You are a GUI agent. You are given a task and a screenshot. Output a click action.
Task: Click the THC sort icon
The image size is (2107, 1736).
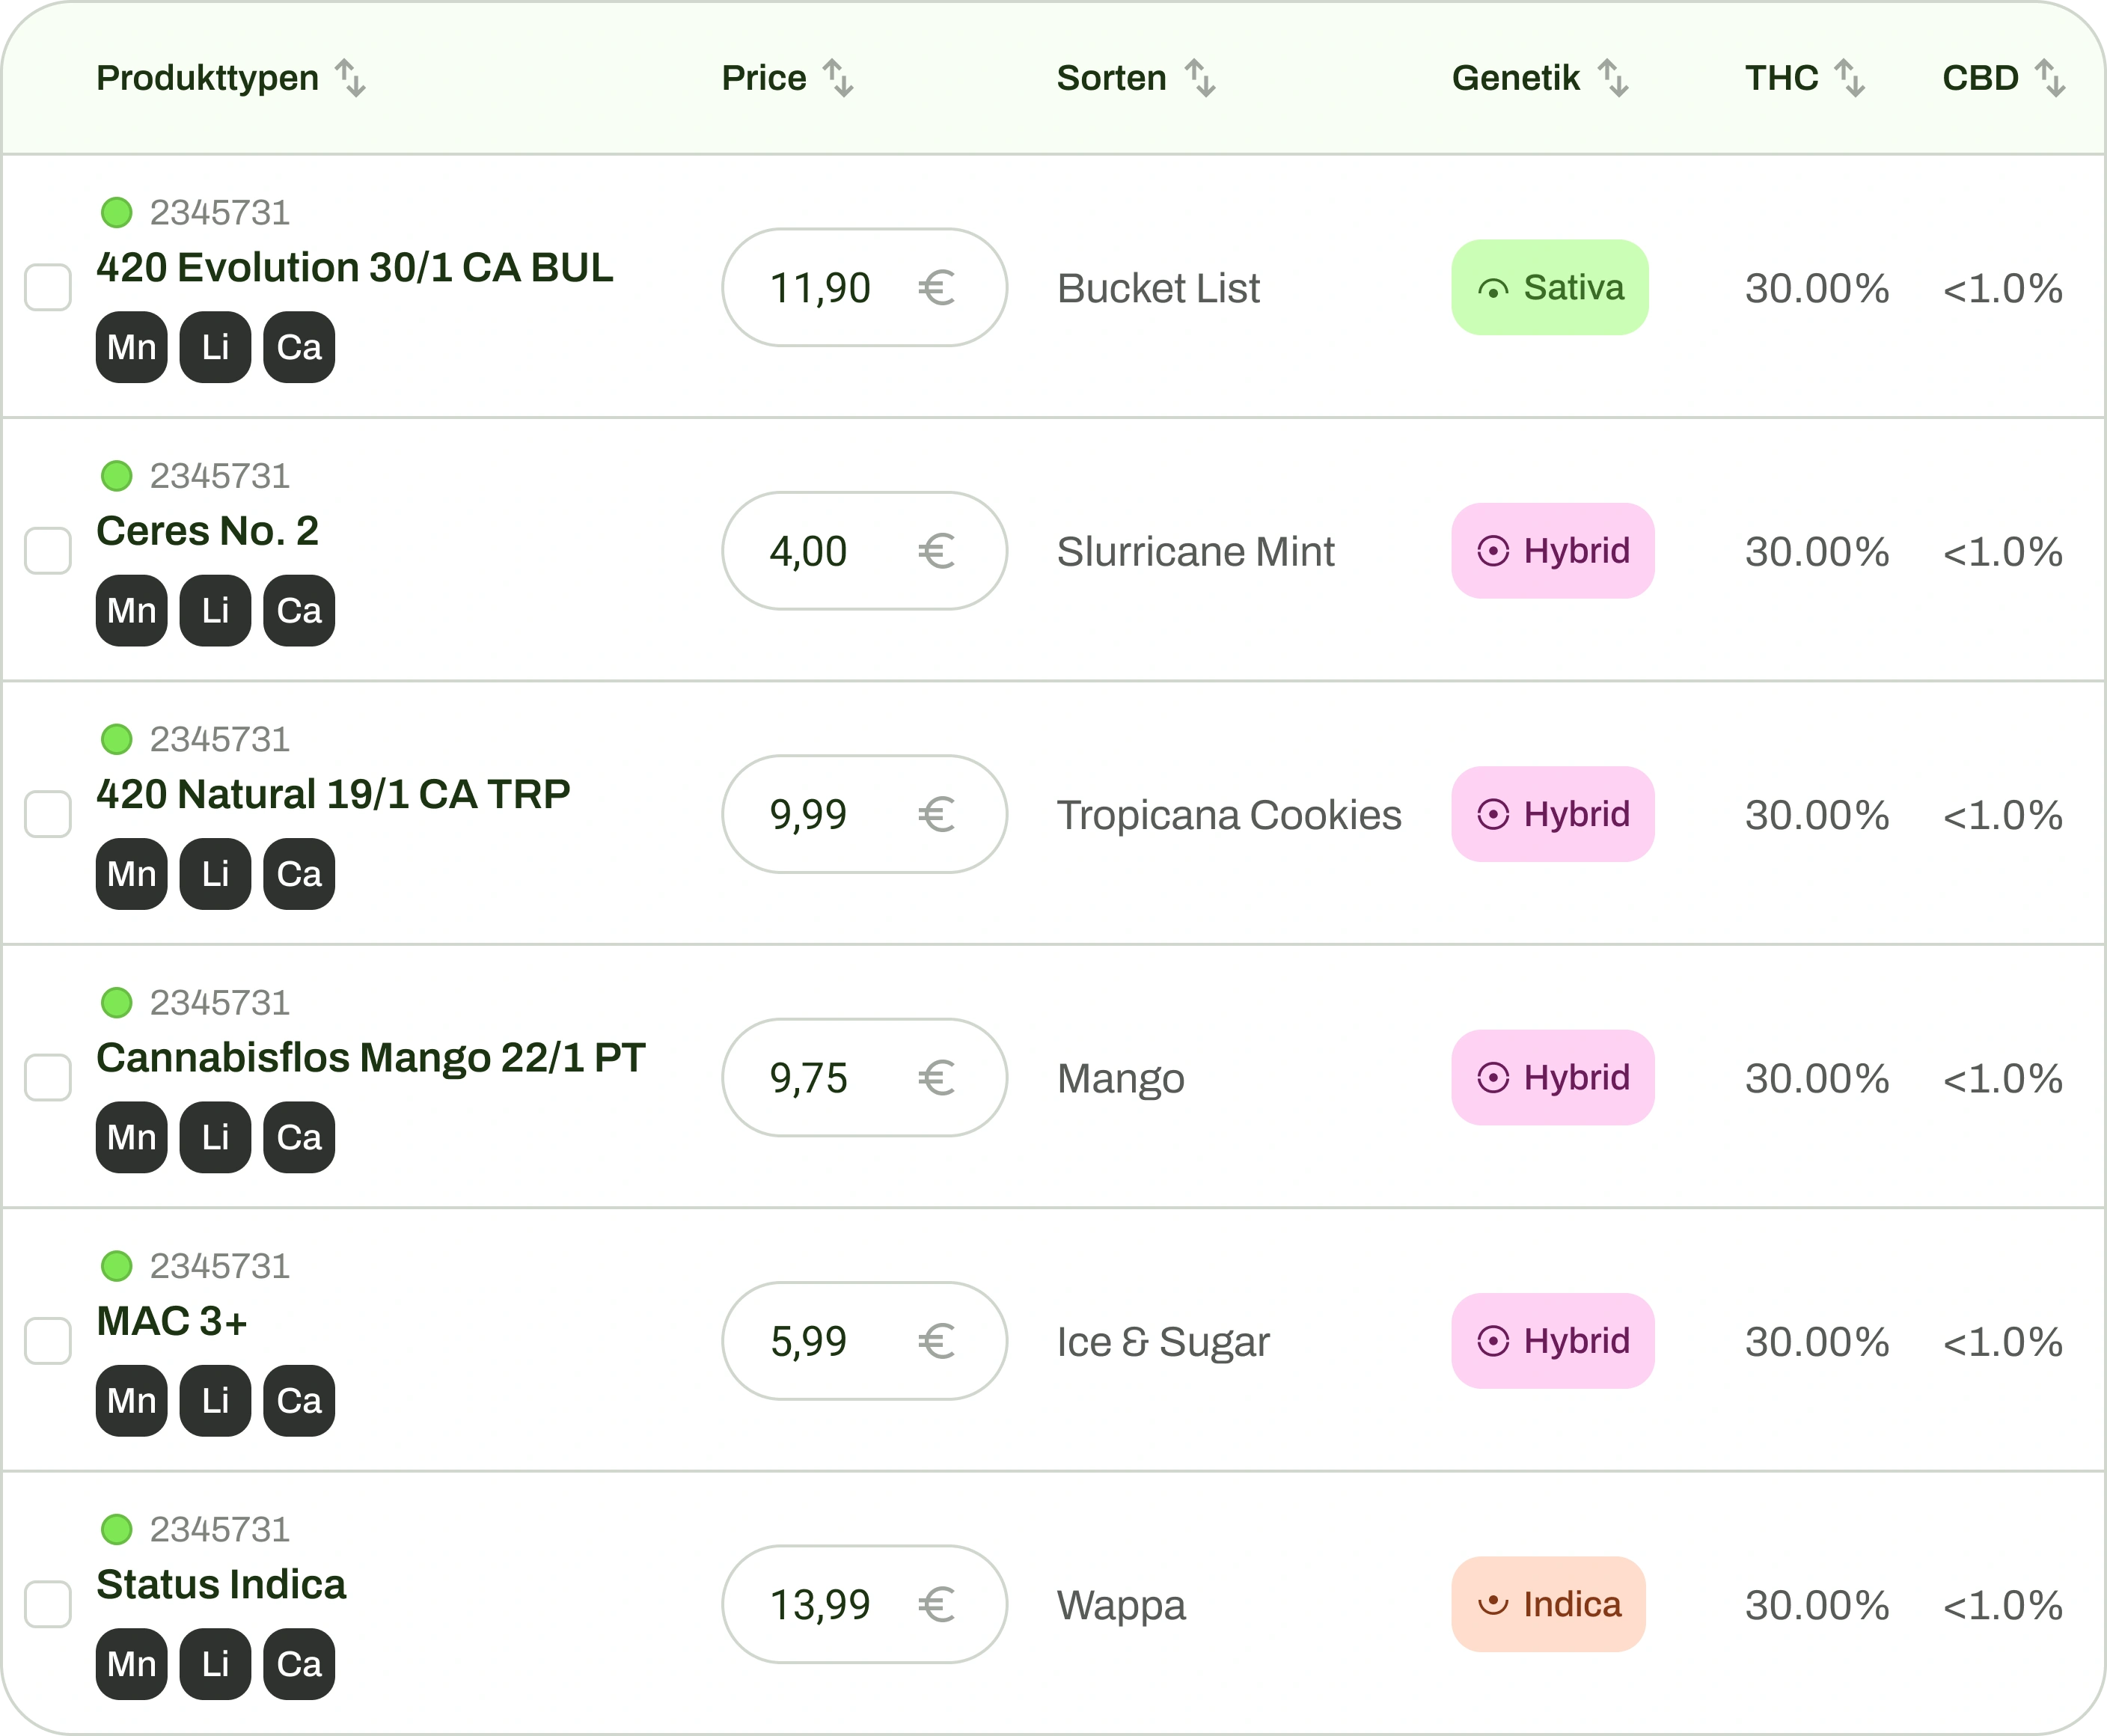coord(1850,78)
